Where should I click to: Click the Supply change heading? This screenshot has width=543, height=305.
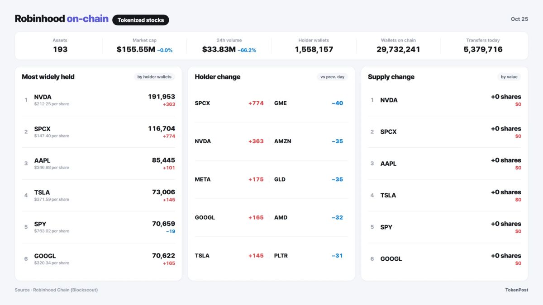click(391, 77)
